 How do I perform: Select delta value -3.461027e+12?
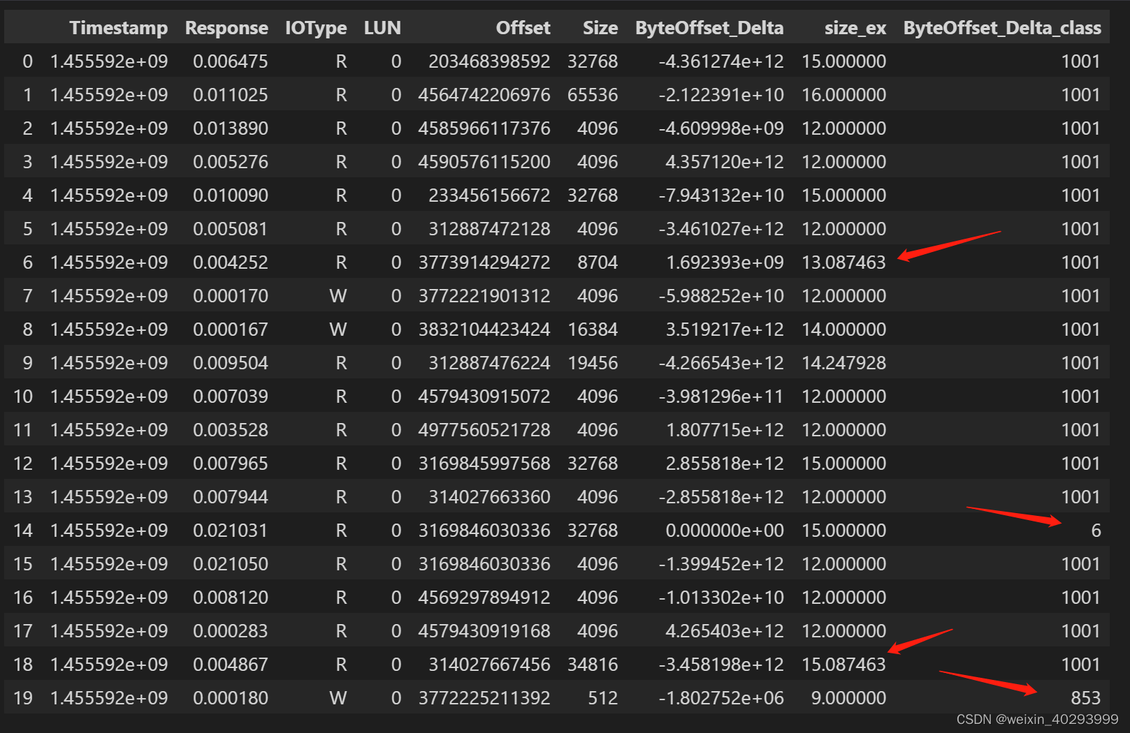pyautogui.click(x=721, y=229)
